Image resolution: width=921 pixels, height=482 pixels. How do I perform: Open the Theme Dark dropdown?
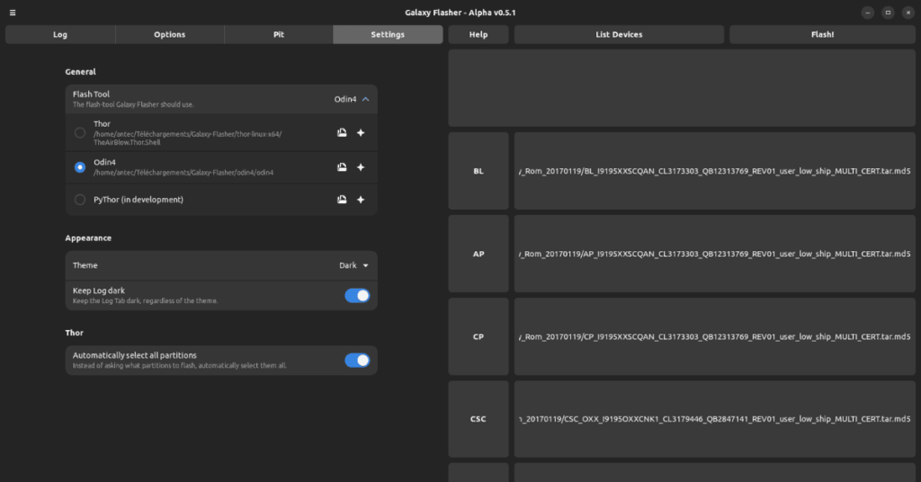pos(353,265)
